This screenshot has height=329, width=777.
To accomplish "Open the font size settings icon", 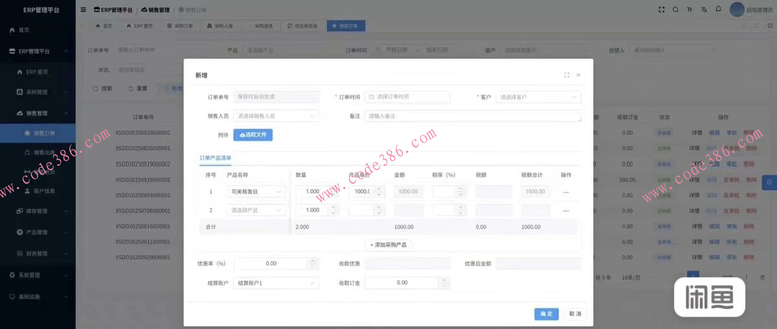I will coord(690,10).
